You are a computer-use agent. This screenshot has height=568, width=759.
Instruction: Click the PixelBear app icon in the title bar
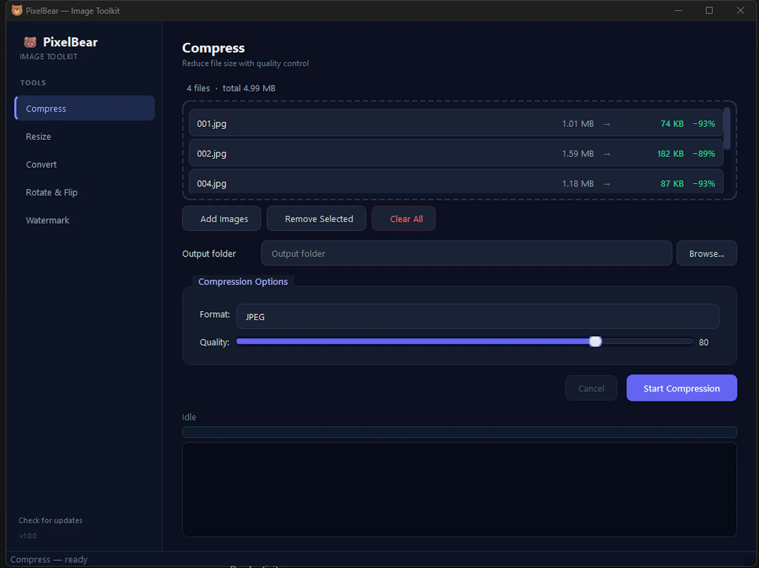tap(17, 10)
